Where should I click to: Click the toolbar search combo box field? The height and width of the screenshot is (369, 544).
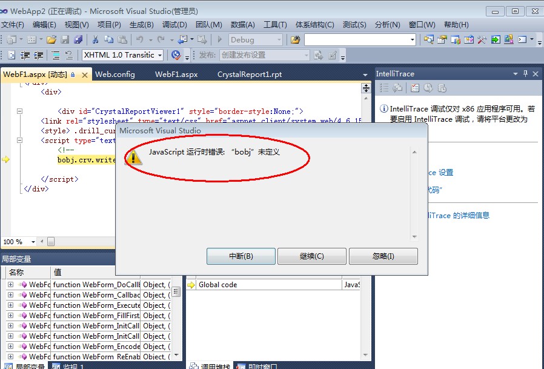(x=360, y=39)
